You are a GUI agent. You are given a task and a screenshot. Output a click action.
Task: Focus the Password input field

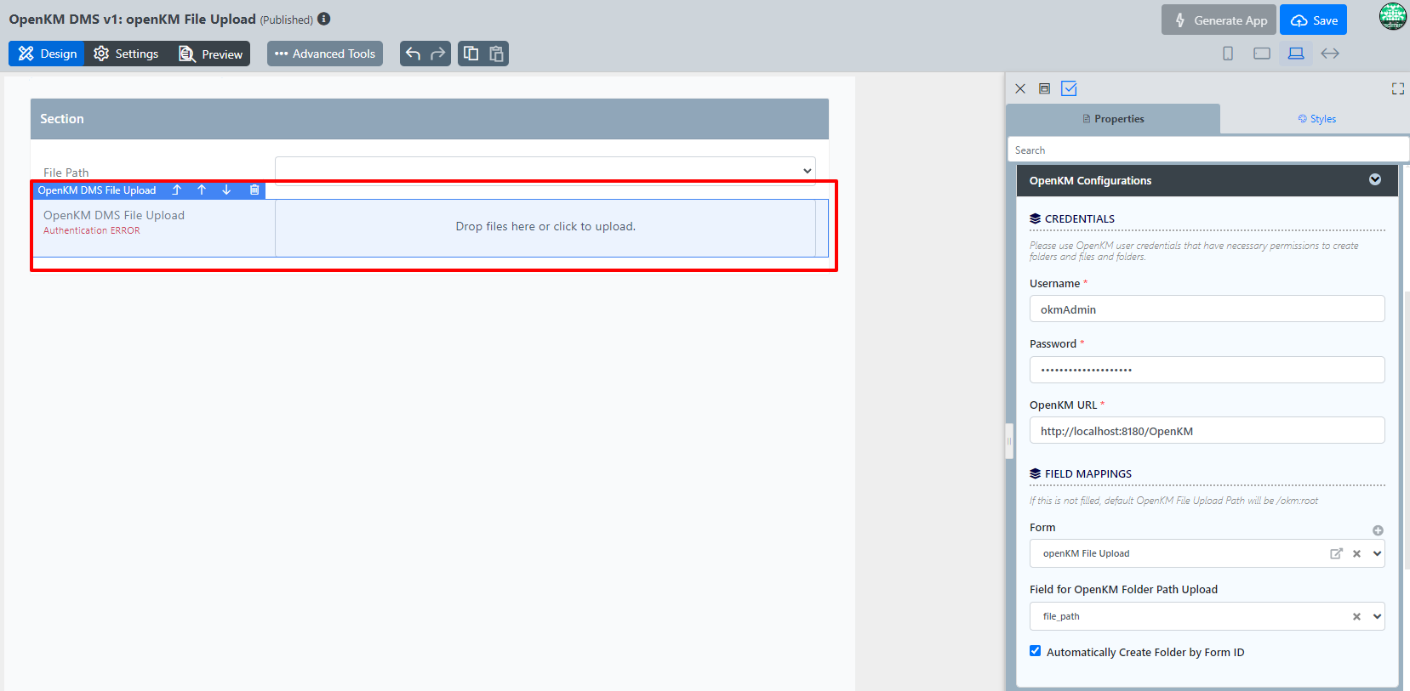click(1207, 370)
